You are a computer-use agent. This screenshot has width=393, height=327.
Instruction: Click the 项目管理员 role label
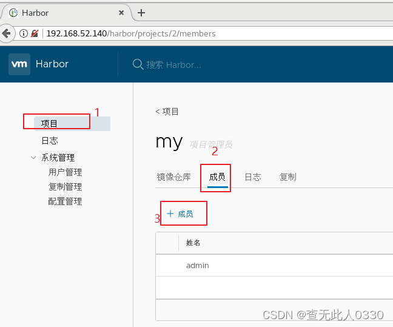click(211, 144)
